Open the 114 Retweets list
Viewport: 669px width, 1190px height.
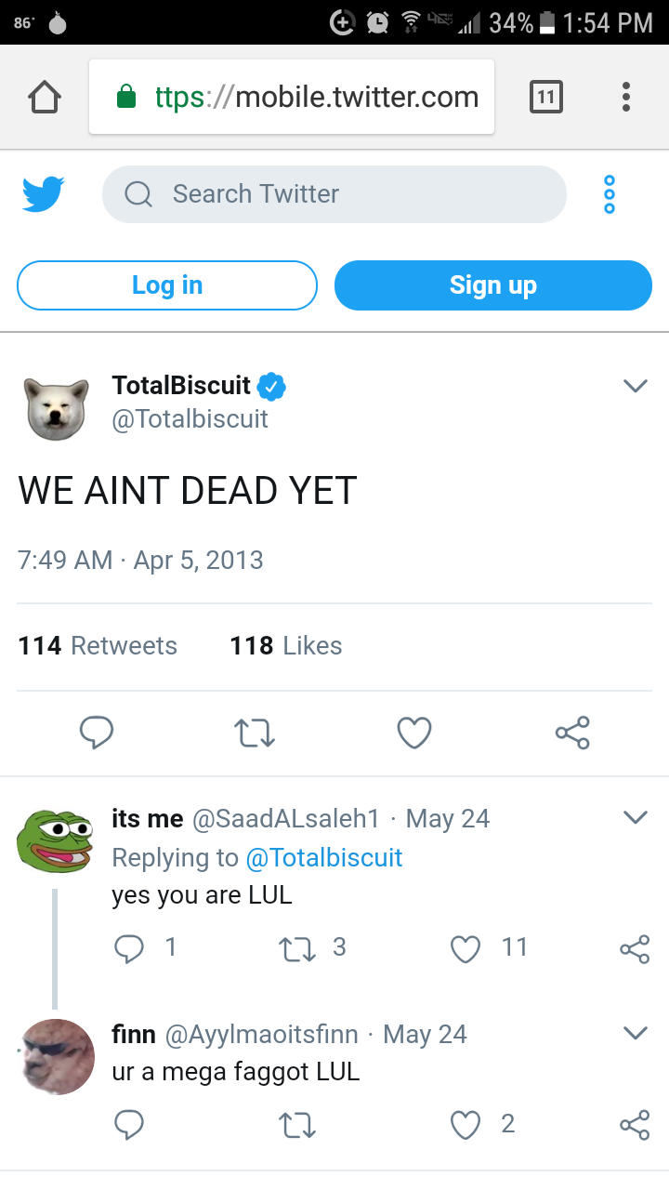click(x=98, y=646)
